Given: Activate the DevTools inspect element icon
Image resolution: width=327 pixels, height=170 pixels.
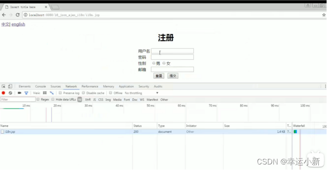Looking at the screenshot, I should (x=4, y=87).
